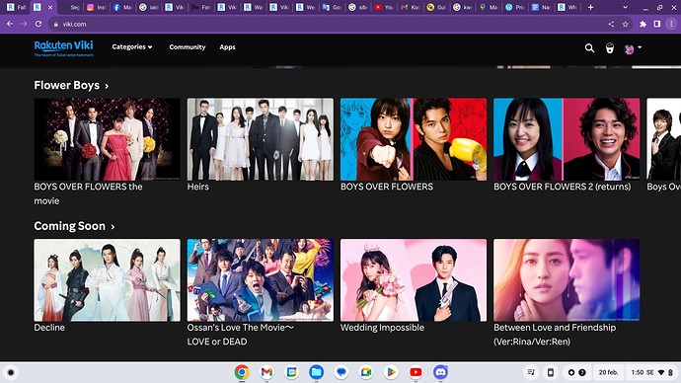Screen dimensions: 681x383
Task: Open BOYS OVER FLOWERS boxing glove thumbnail
Action: tap(414, 139)
